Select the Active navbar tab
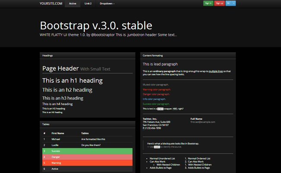The height and width of the screenshot is (173, 281). [x=72, y=3]
